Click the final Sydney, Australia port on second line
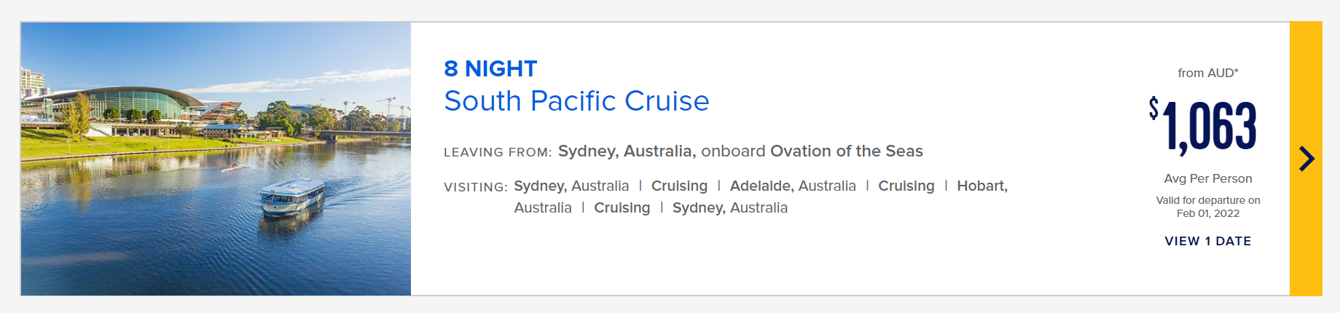 click(x=730, y=207)
